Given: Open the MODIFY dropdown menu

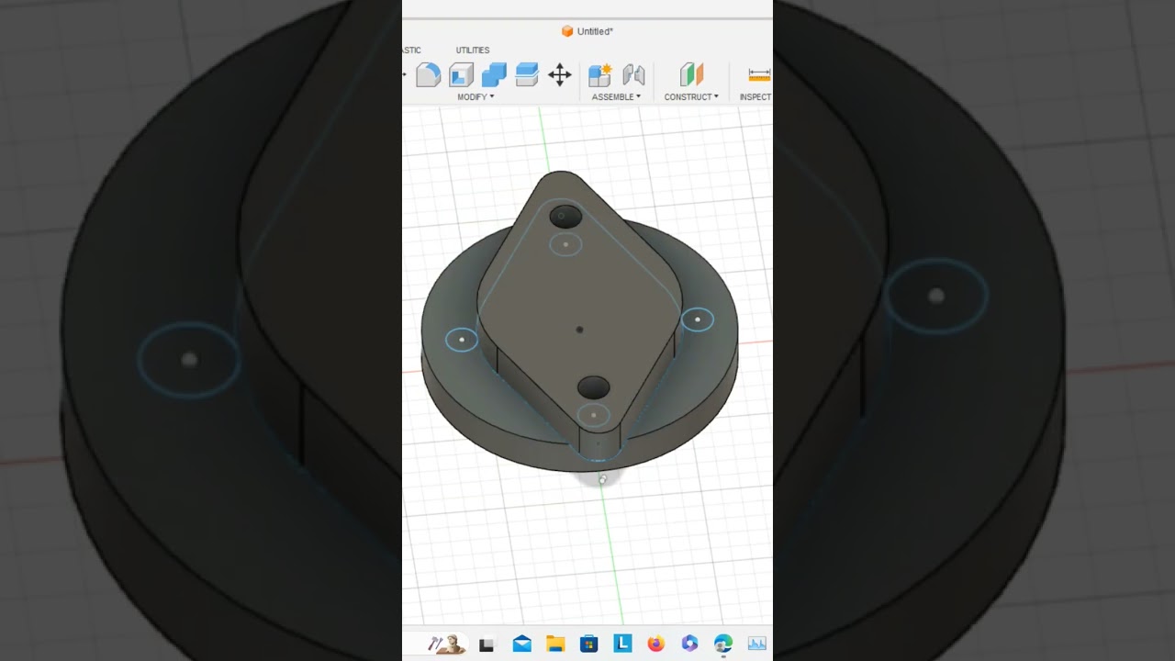Looking at the screenshot, I should [x=476, y=96].
